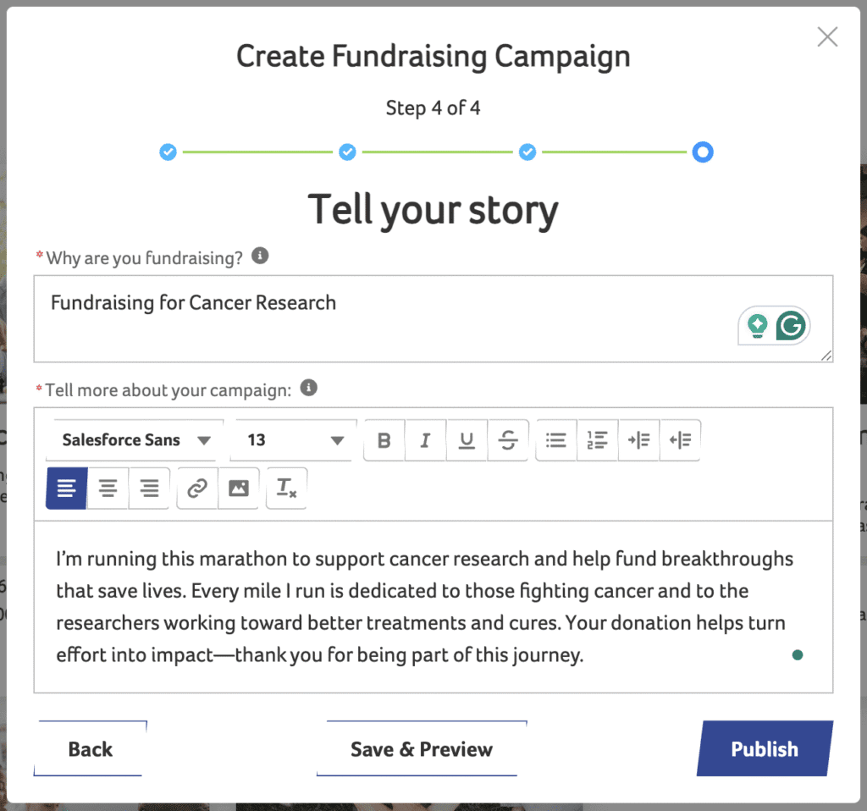Clear text formatting
Screen dimensions: 867x811
point(286,488)
